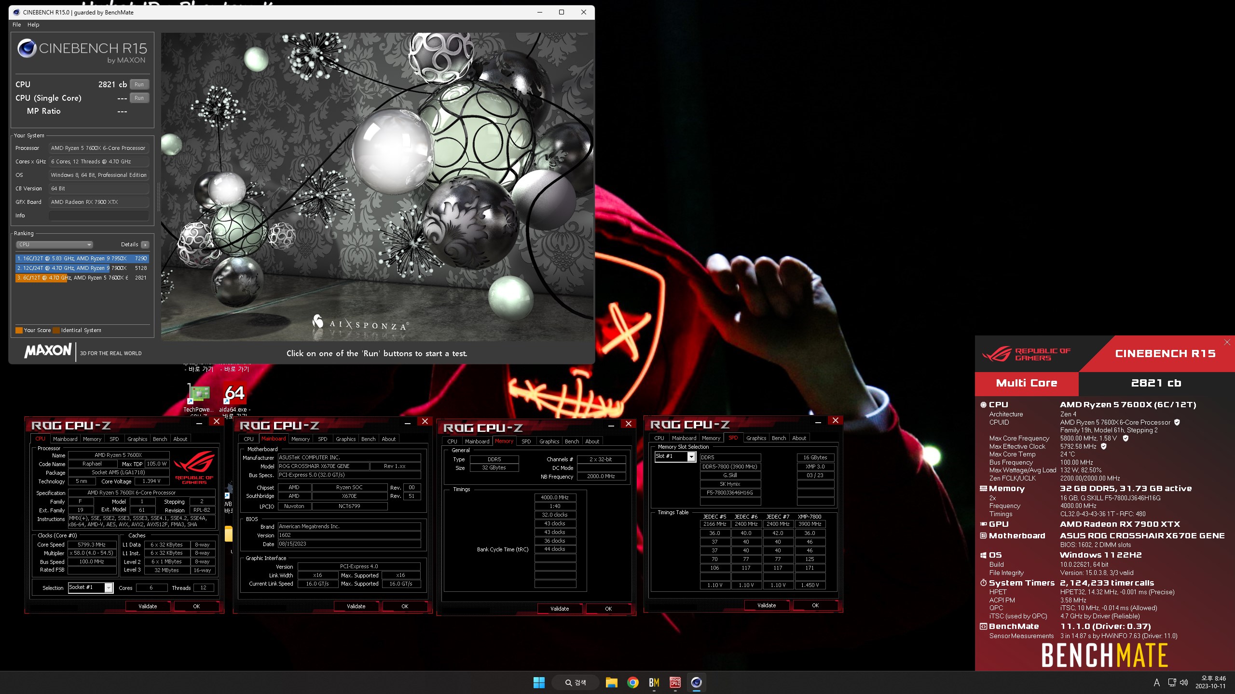Click the Info text field in Your System

coord(99,215)
